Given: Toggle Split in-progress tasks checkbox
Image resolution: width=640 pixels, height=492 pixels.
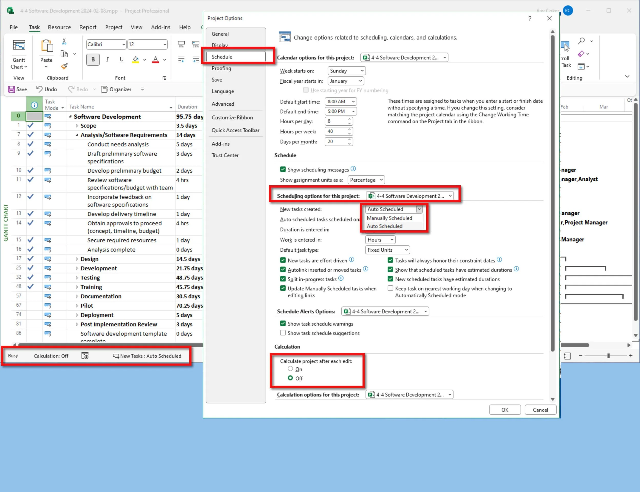Looking at the screenshot, I should click(283, 279).
